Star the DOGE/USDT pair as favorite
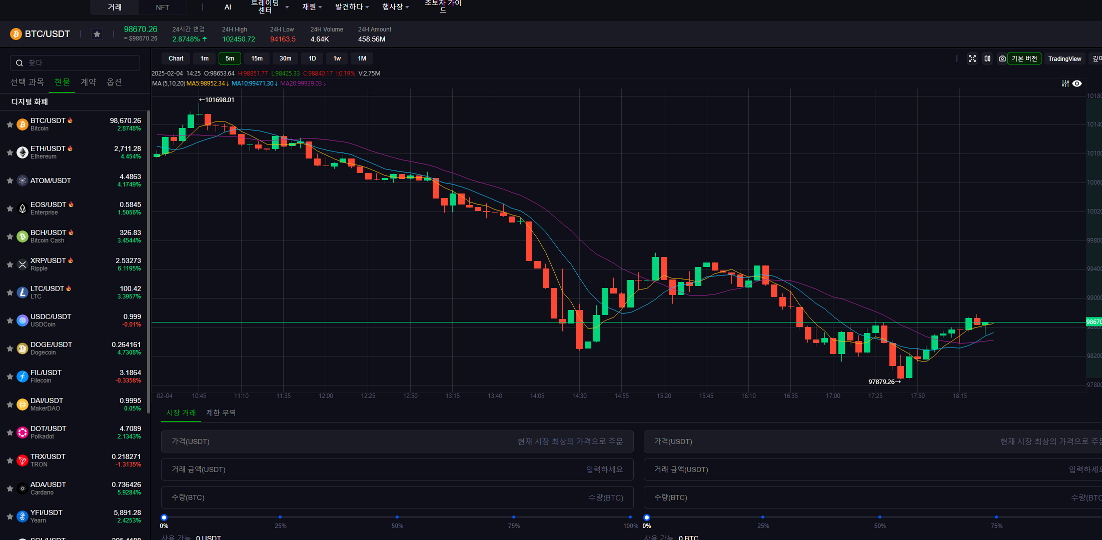1102x540 pixels. point(10,348)
